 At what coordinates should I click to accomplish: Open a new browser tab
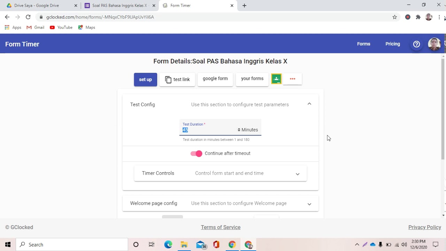(244, 6)
